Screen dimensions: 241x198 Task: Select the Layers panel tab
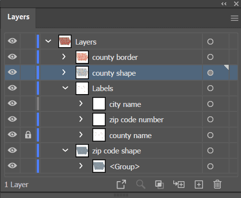tap(18, 17)
